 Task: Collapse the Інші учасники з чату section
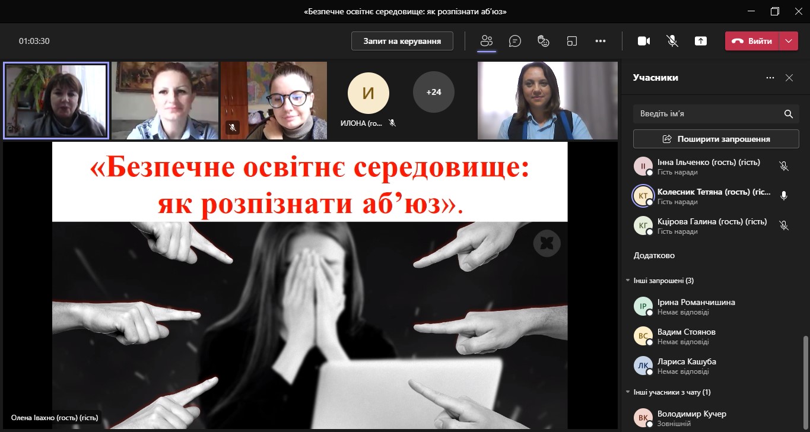tap(628, 392)
